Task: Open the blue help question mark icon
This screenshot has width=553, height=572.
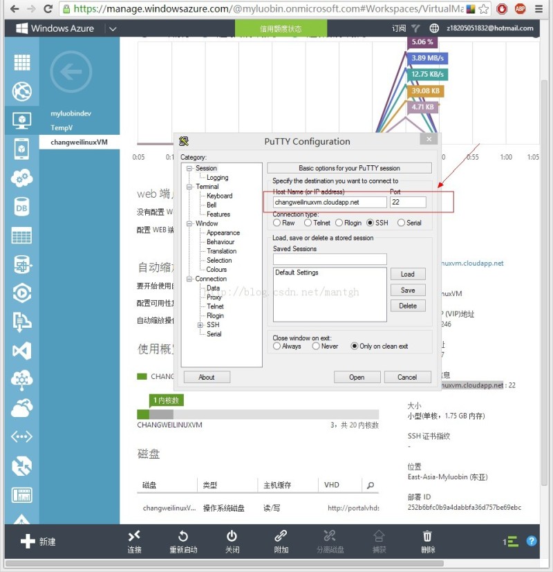Action: click(x=532, y=541)
